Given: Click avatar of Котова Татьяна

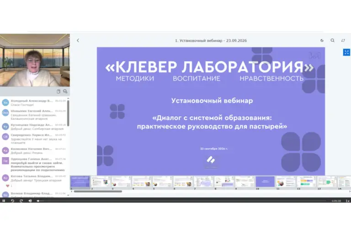Looking at the screenshot, I should pyautogui.click(x=5, y=178).
